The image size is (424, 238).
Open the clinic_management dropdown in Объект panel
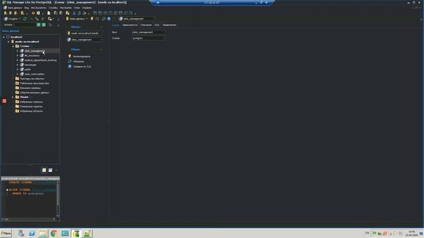[x=85, y=40]
